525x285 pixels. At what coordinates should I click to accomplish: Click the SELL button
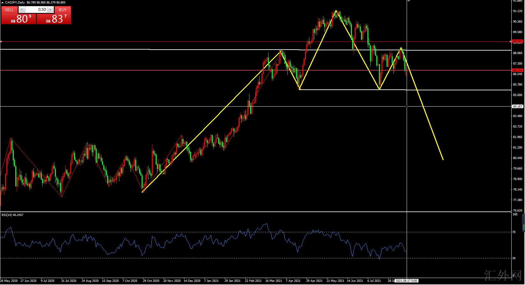[9, 10]
